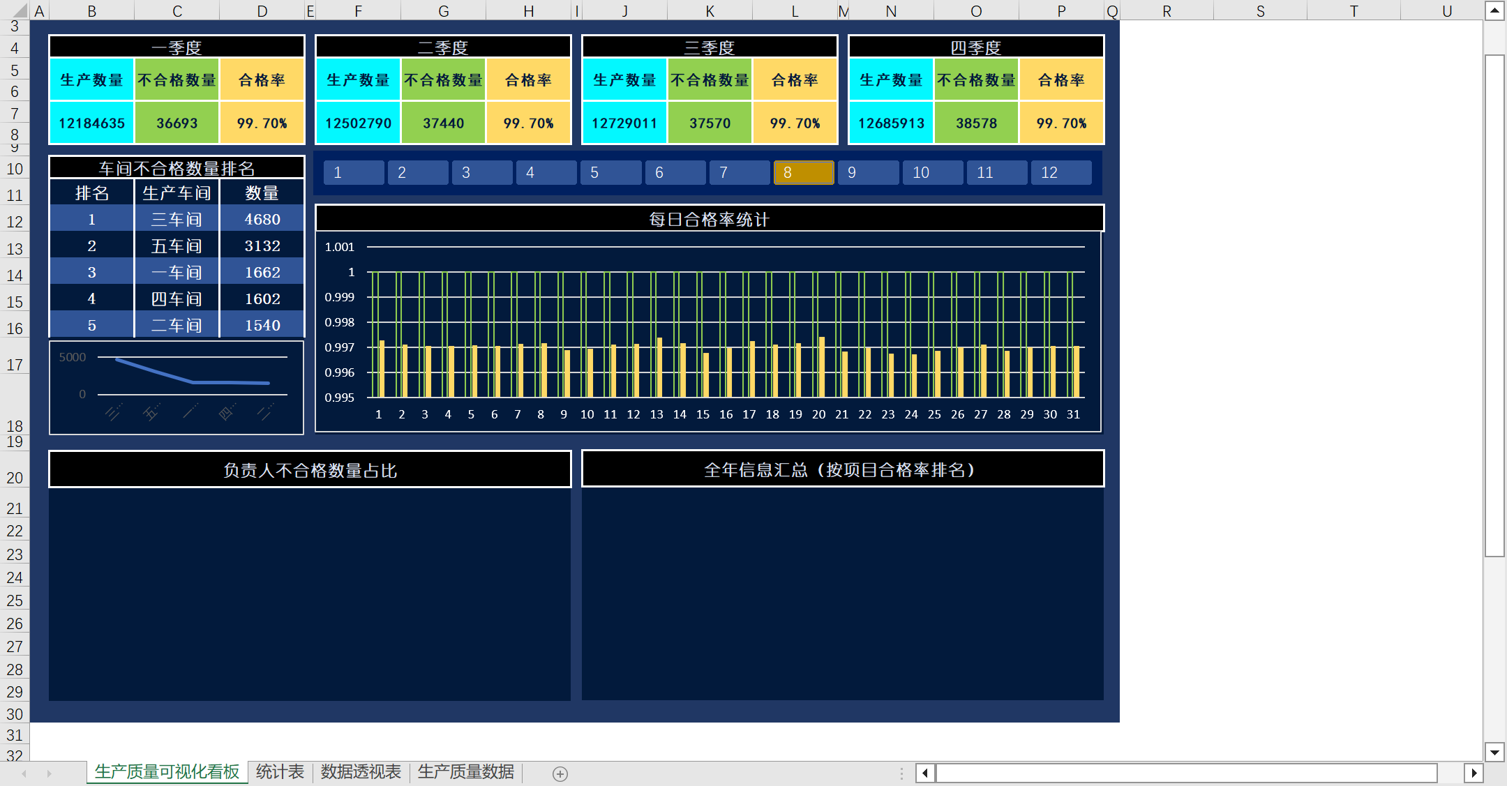Select month 9 slicer button
The width and height of the screenshot is (1507, 786).
click(868, 172)
